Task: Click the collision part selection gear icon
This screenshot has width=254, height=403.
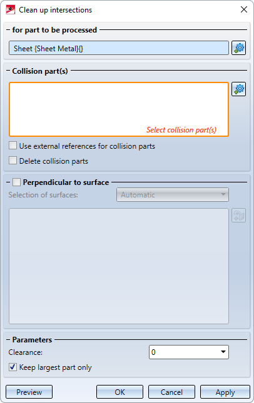Action: pos(238,89)
